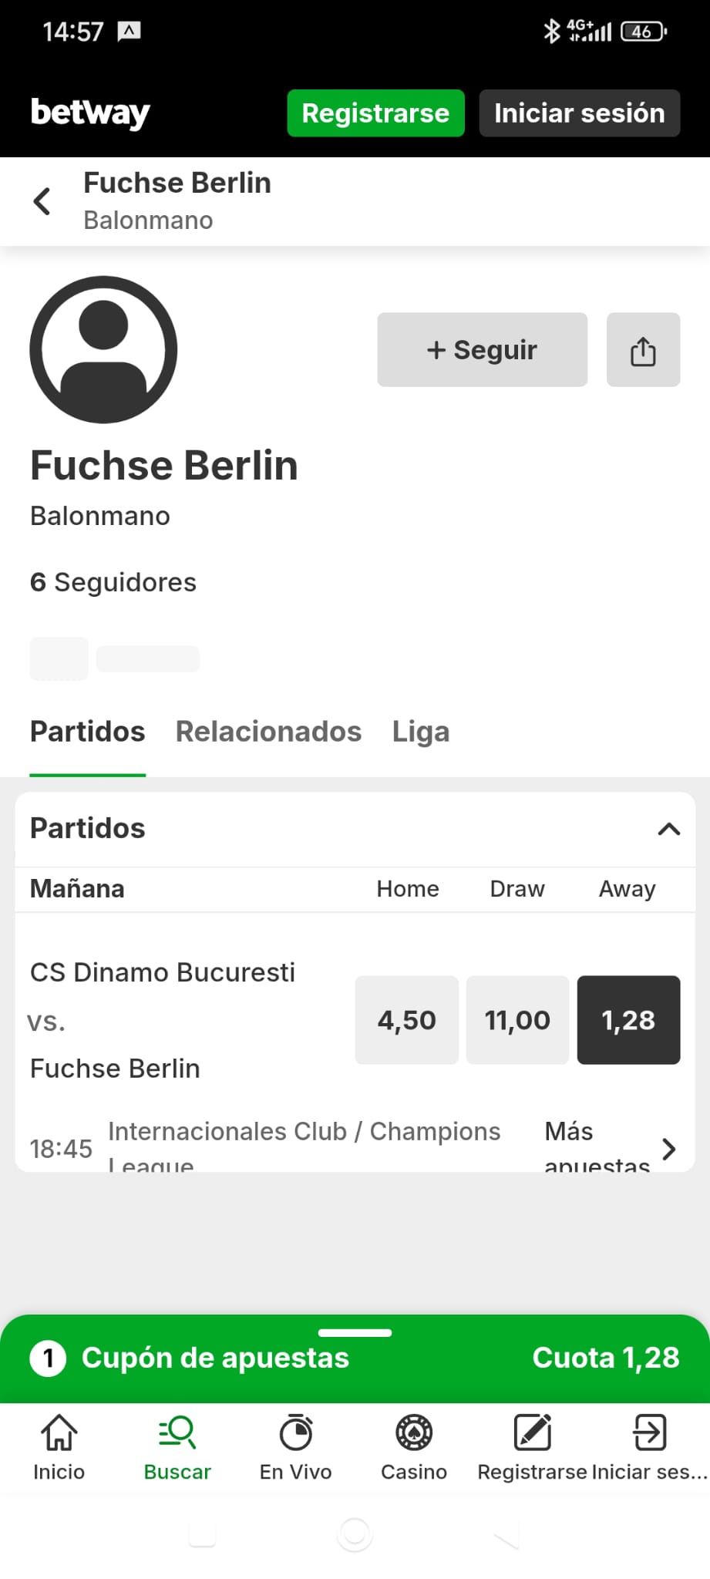This screenshot has height=1579, width=710.
Task: Switch to the Liga tab
Action: coord(420,732)
